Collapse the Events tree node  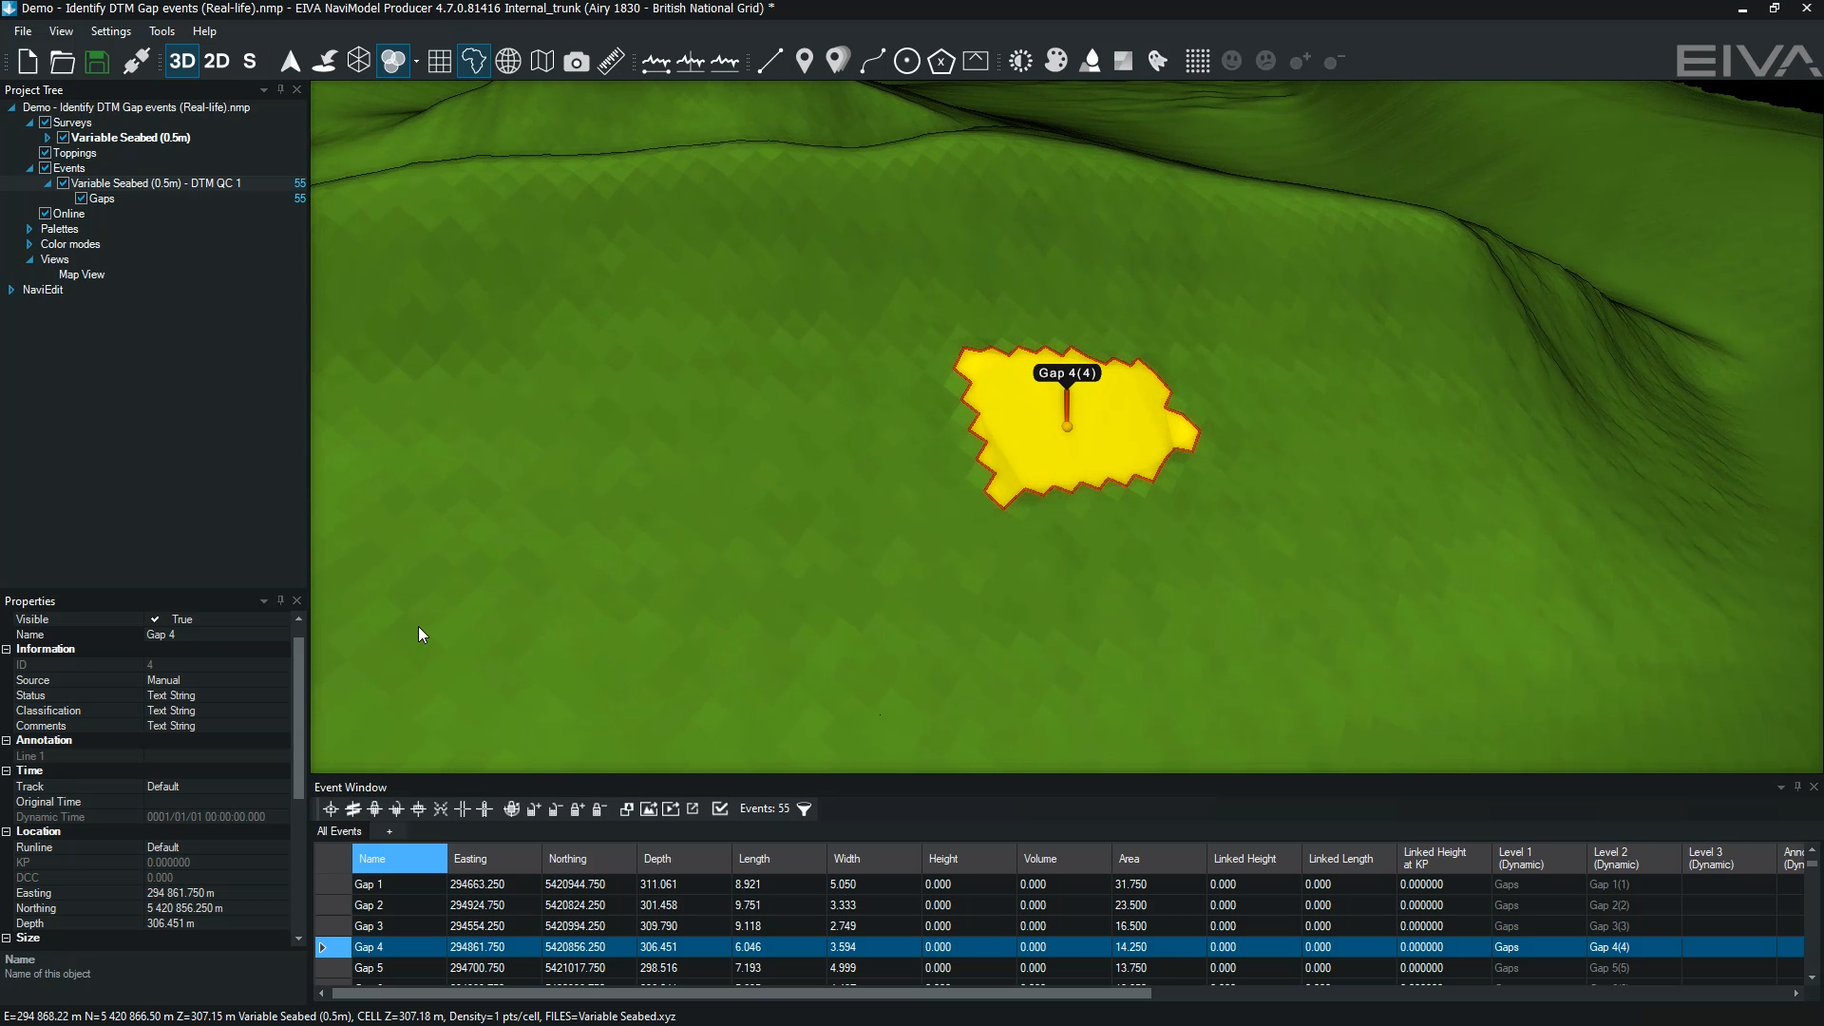pyautogui.click(x=29, y=167)
